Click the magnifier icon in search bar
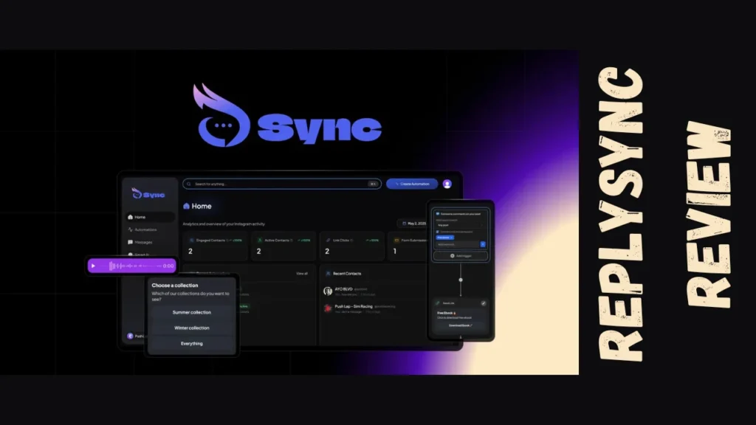The width and height of the screenshot is (756, 425). click(x=188, y=184)
